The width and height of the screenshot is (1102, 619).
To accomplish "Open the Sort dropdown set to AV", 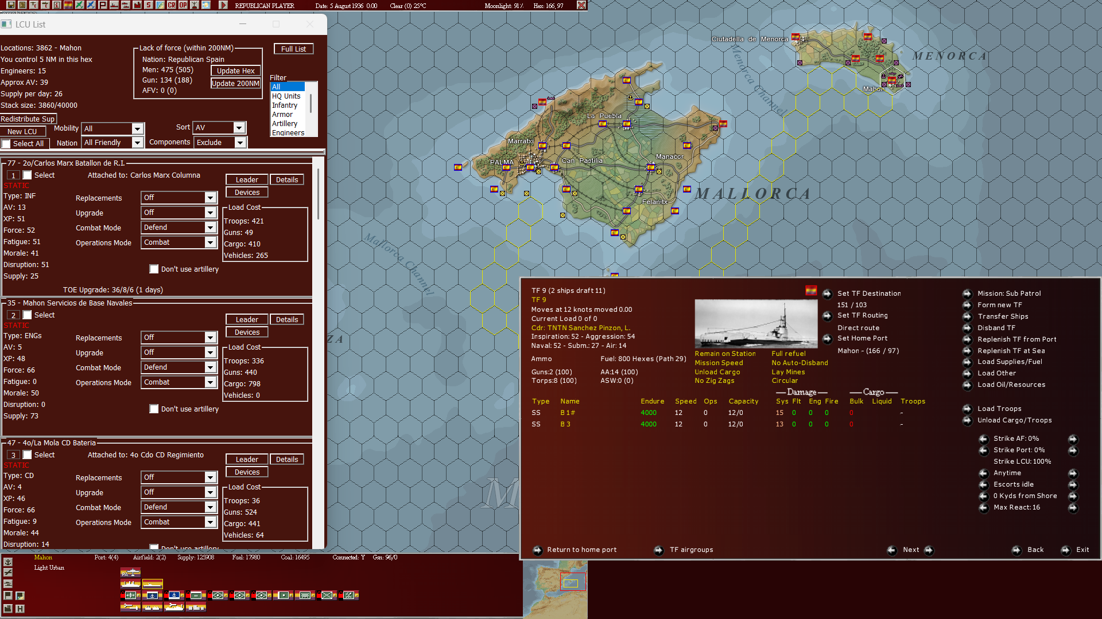I will coord(219,127).
